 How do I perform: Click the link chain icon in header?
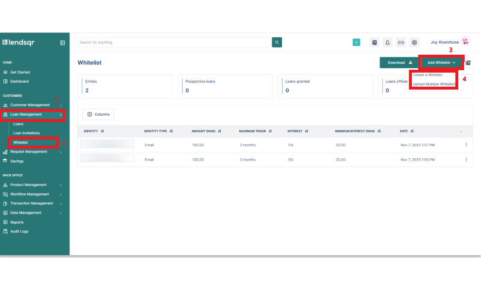(401, 43)
